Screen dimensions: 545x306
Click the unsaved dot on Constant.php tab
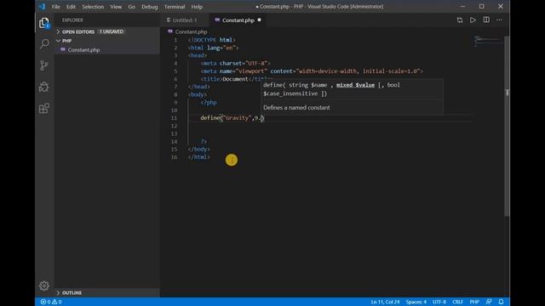(x=259, y=20)
